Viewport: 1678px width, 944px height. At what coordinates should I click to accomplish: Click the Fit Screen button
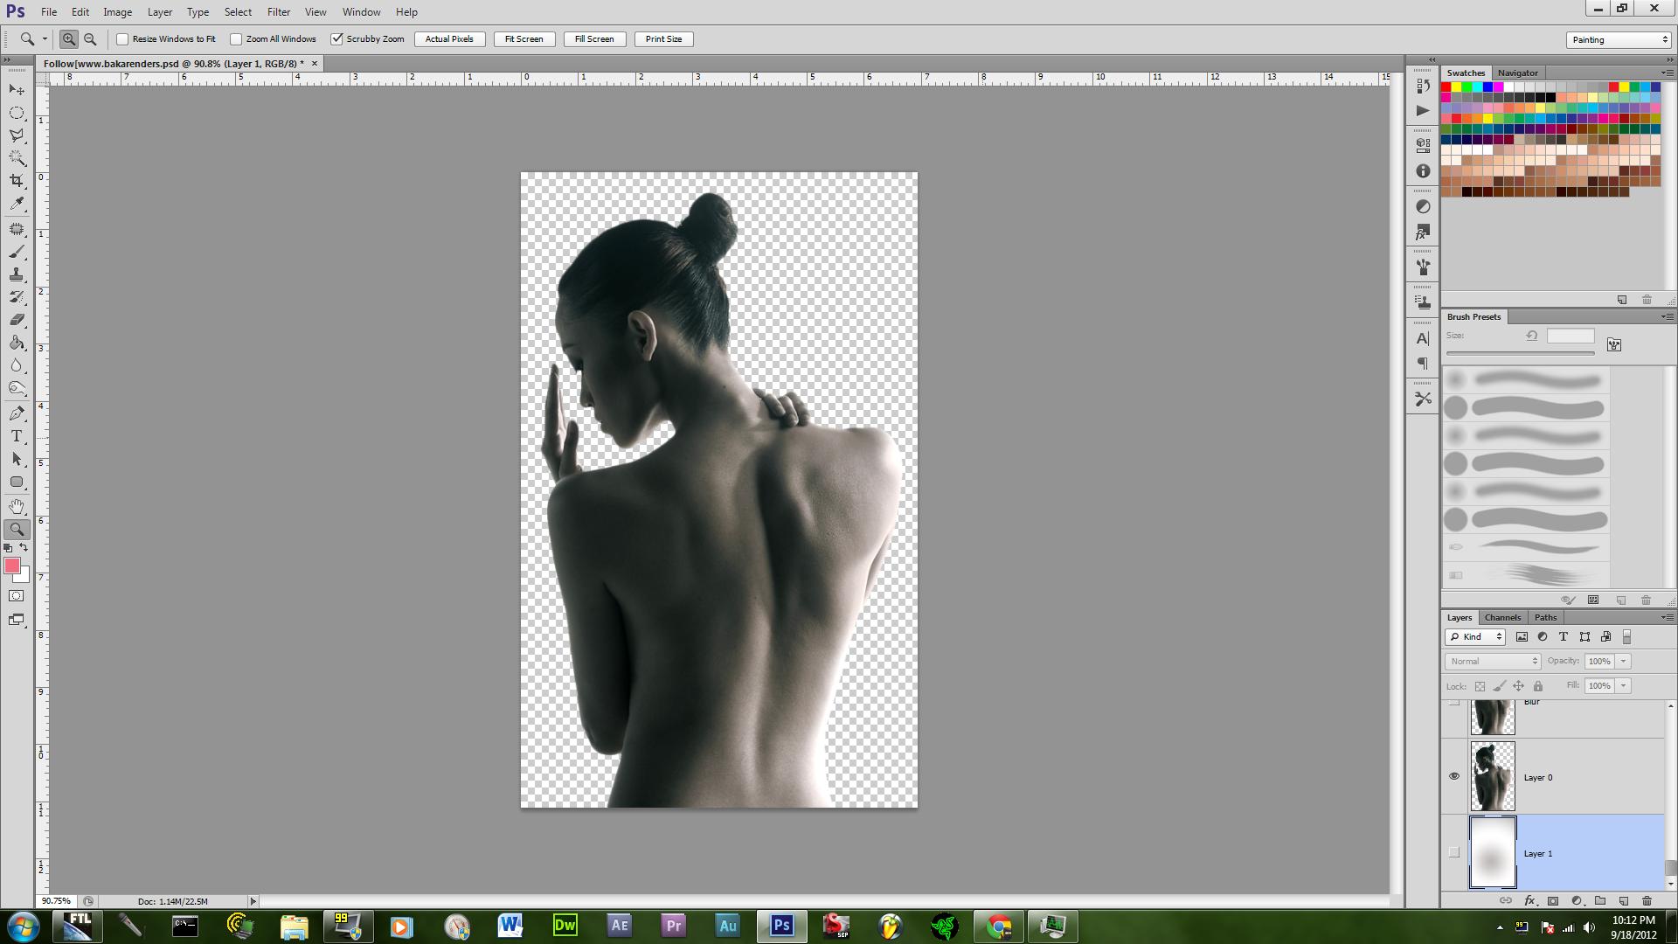(x=524, y=39)
